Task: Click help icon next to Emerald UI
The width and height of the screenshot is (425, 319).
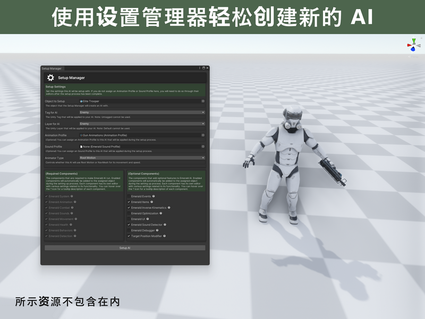Action: click(148, 219)
